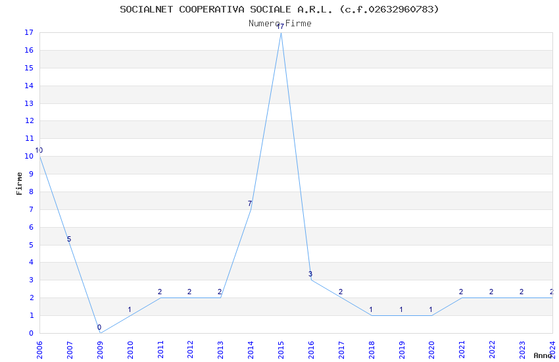Click the data label 2 above 2011
The height and width of the screenshot is (362, 559).
160,292
